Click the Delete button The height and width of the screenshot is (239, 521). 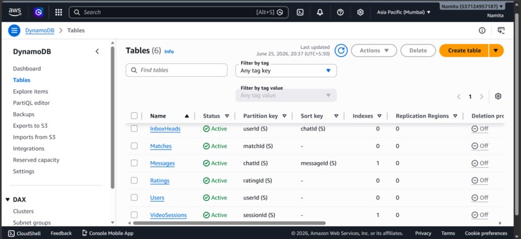point(418,50)
